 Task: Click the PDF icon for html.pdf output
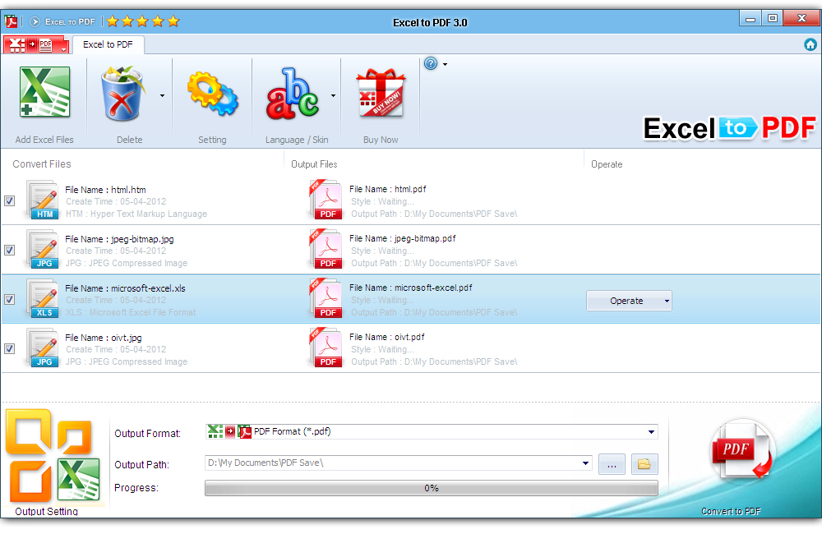pyautogui.click(x=326, y=199)
